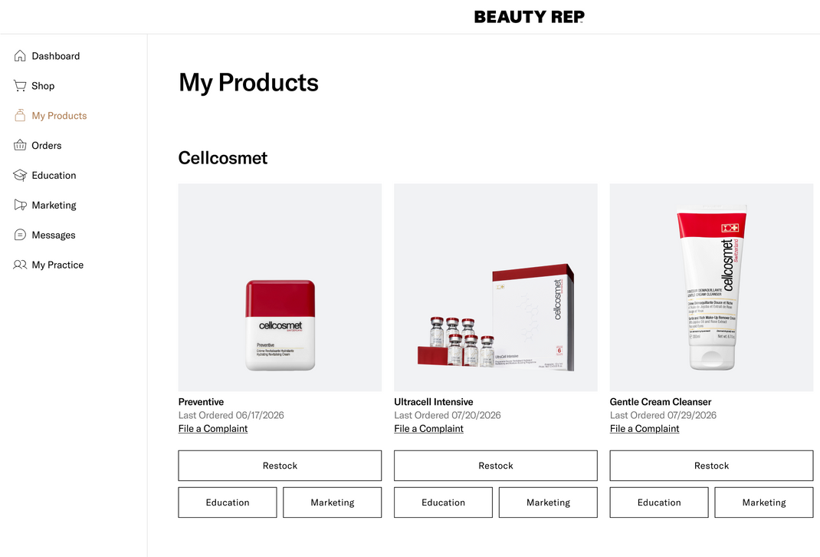Open the Messages menu item
Viewport: 820px width, 557px height.
[54, 235]
